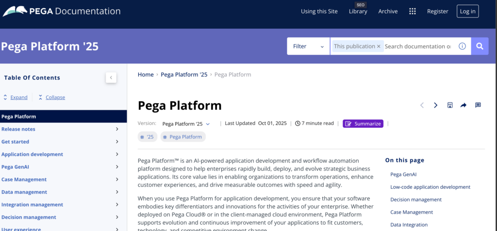This screenshot has height=231, width=497.
Task: Share this page with the arrow icon
Action: (464, 105)
